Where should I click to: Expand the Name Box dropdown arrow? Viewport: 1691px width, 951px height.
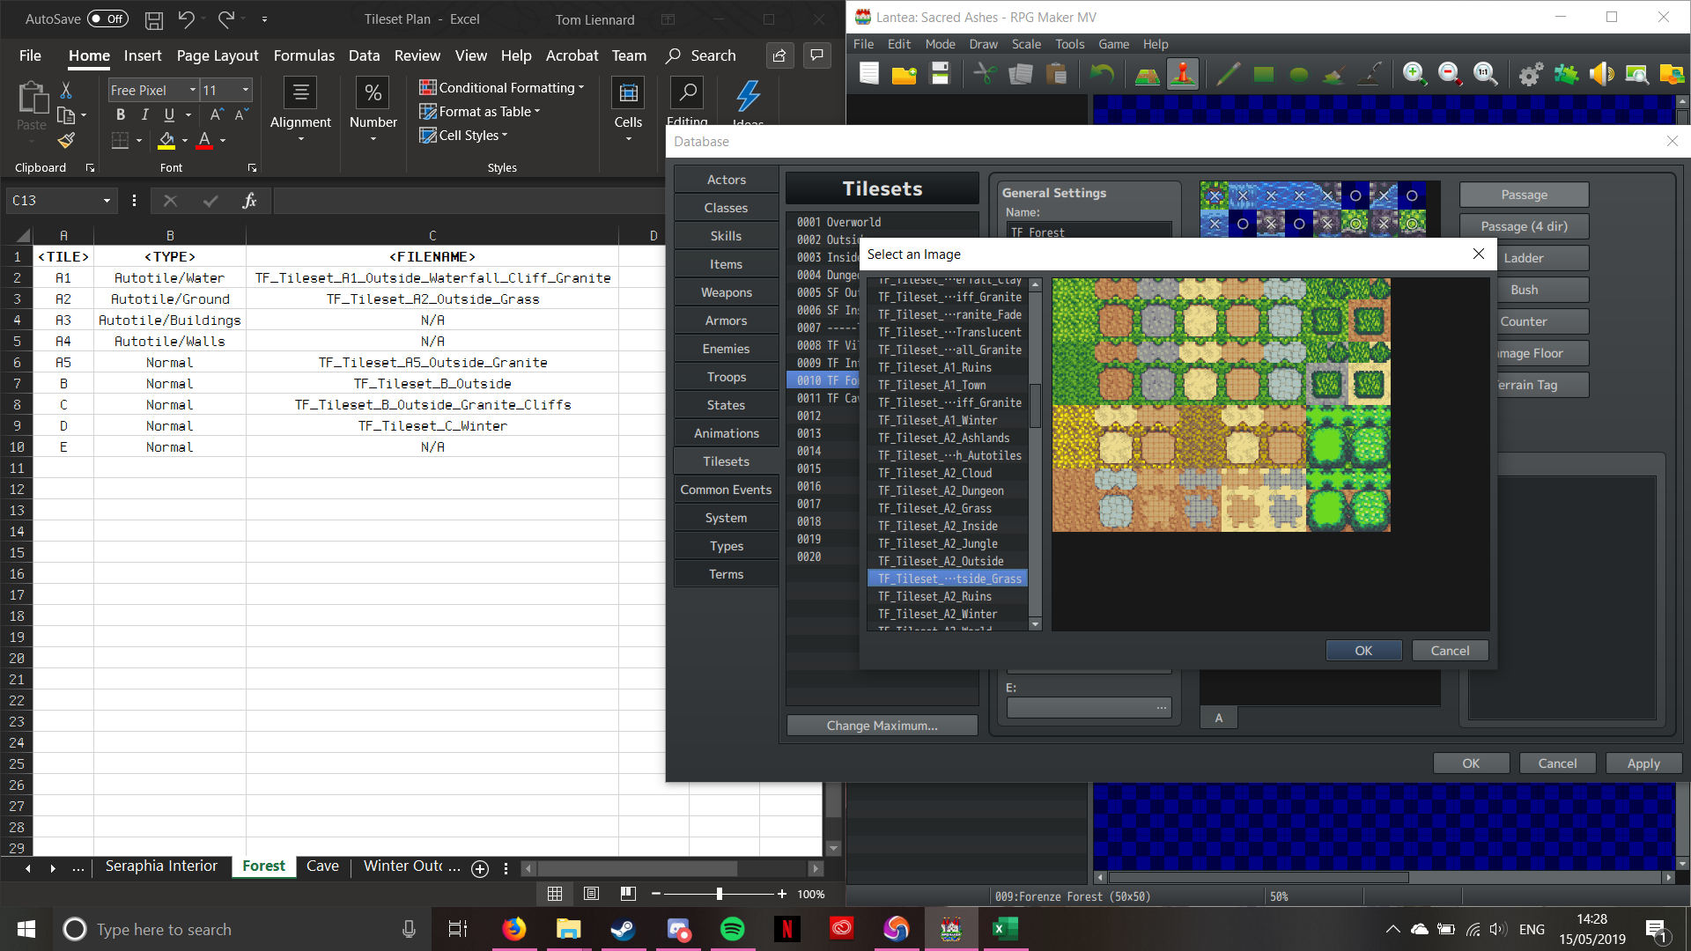coord(107,201)
